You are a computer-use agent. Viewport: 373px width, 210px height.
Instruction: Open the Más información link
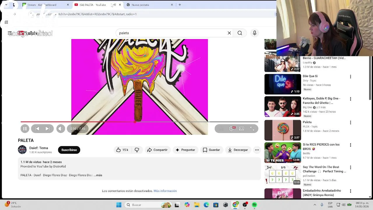[165, 191]
